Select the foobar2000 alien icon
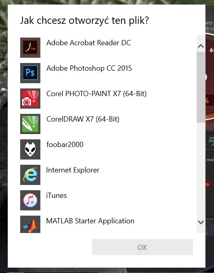 pos(30,149)
